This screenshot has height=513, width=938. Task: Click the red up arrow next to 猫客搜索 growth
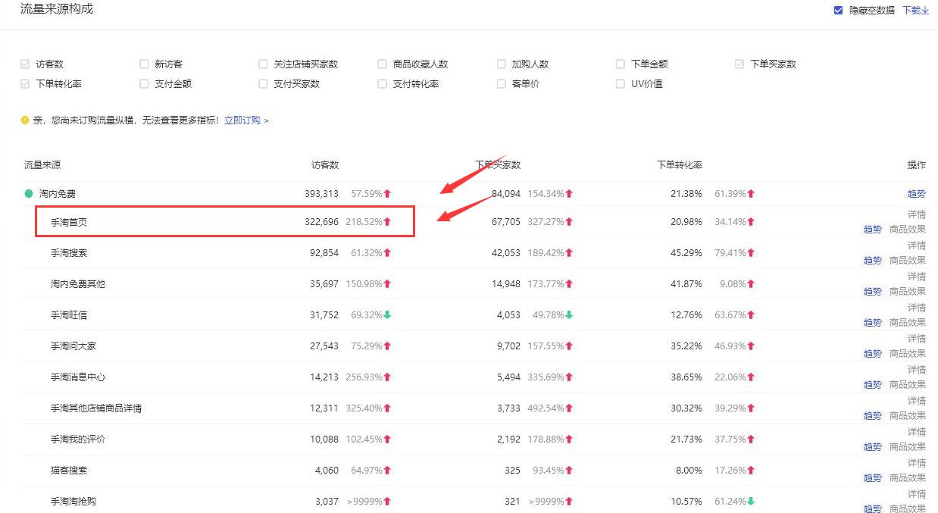387,470
